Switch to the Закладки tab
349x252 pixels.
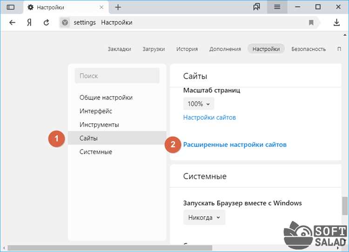(120, 49)
